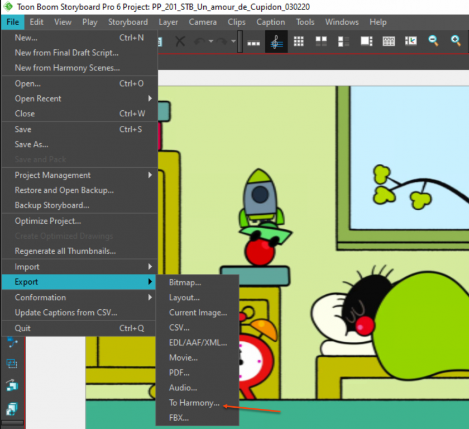
Task: Open the Layer menu
Action: tap(169, 22)
